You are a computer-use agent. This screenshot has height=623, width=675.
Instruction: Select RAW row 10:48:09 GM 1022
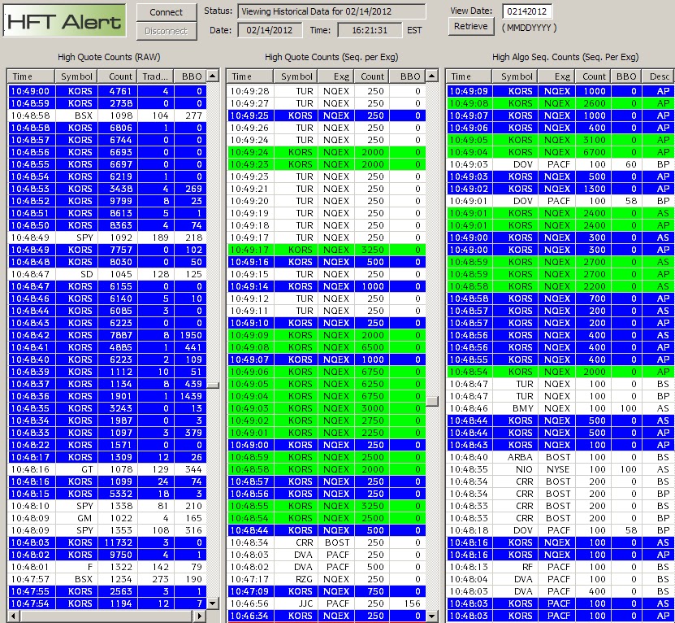pos(107,518)
